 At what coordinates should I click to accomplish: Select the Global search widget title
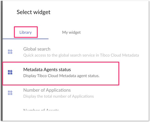[x=37, y=49]
